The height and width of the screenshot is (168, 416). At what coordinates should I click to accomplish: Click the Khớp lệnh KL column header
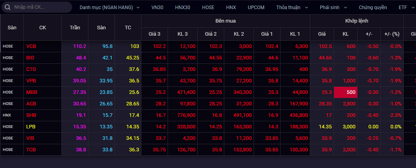pyautogui.click(x=345, y=34)
